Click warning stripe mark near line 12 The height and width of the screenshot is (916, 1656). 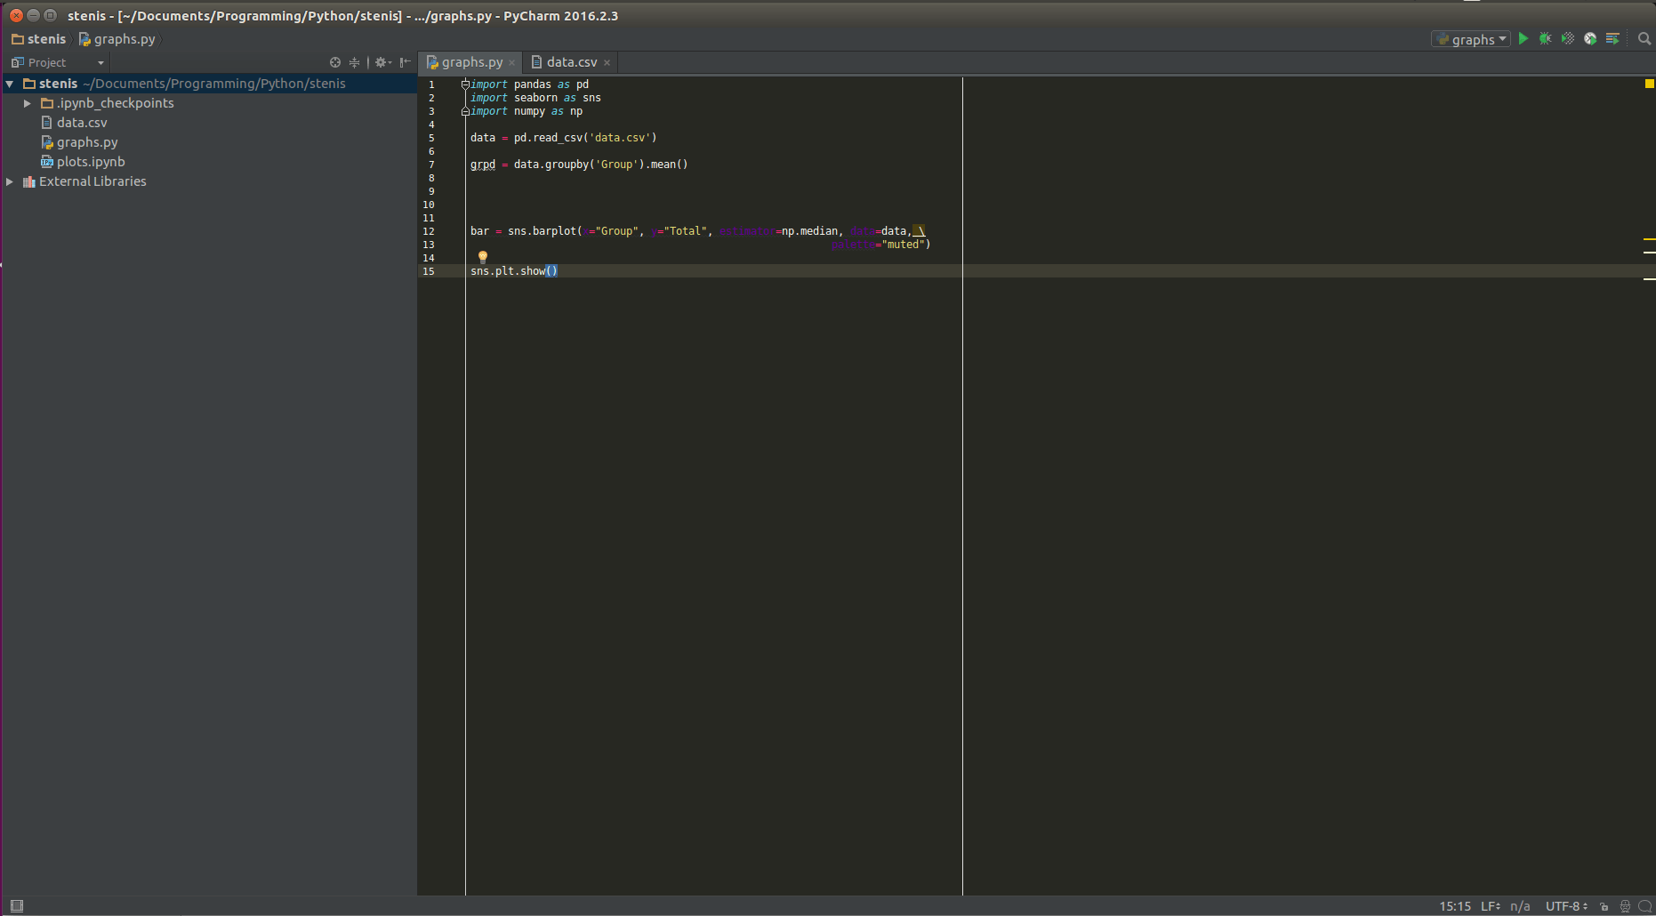(1649, 239)
